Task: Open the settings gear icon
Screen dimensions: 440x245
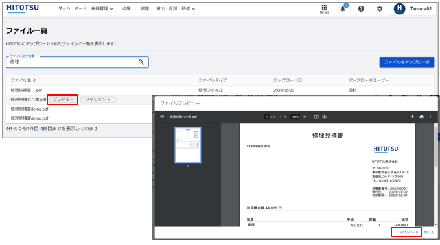Action: 379,9
